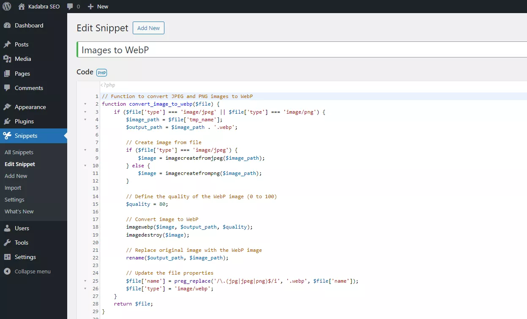Image resolution: width=527 pixels, height=319 pixels.
Task: Collapse the if block at line 8
Action: click(85, 150)
